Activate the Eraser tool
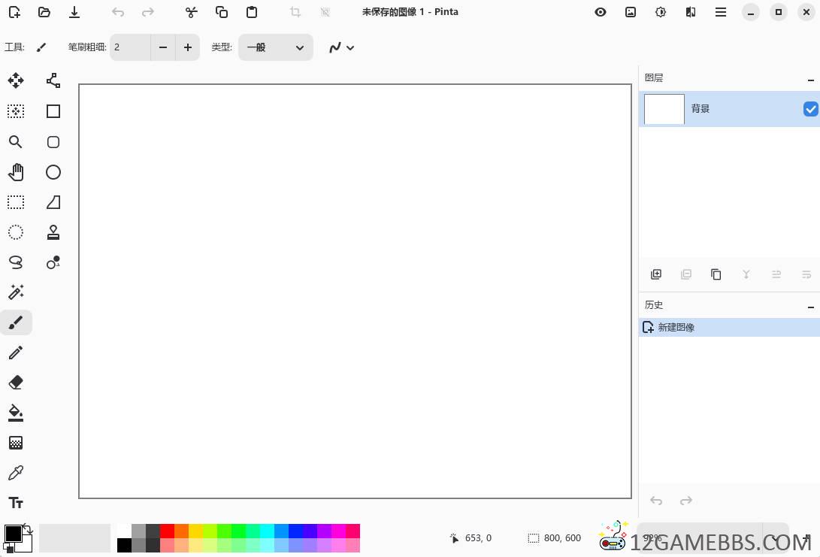 pyautogui.click(x=16, y=383)
